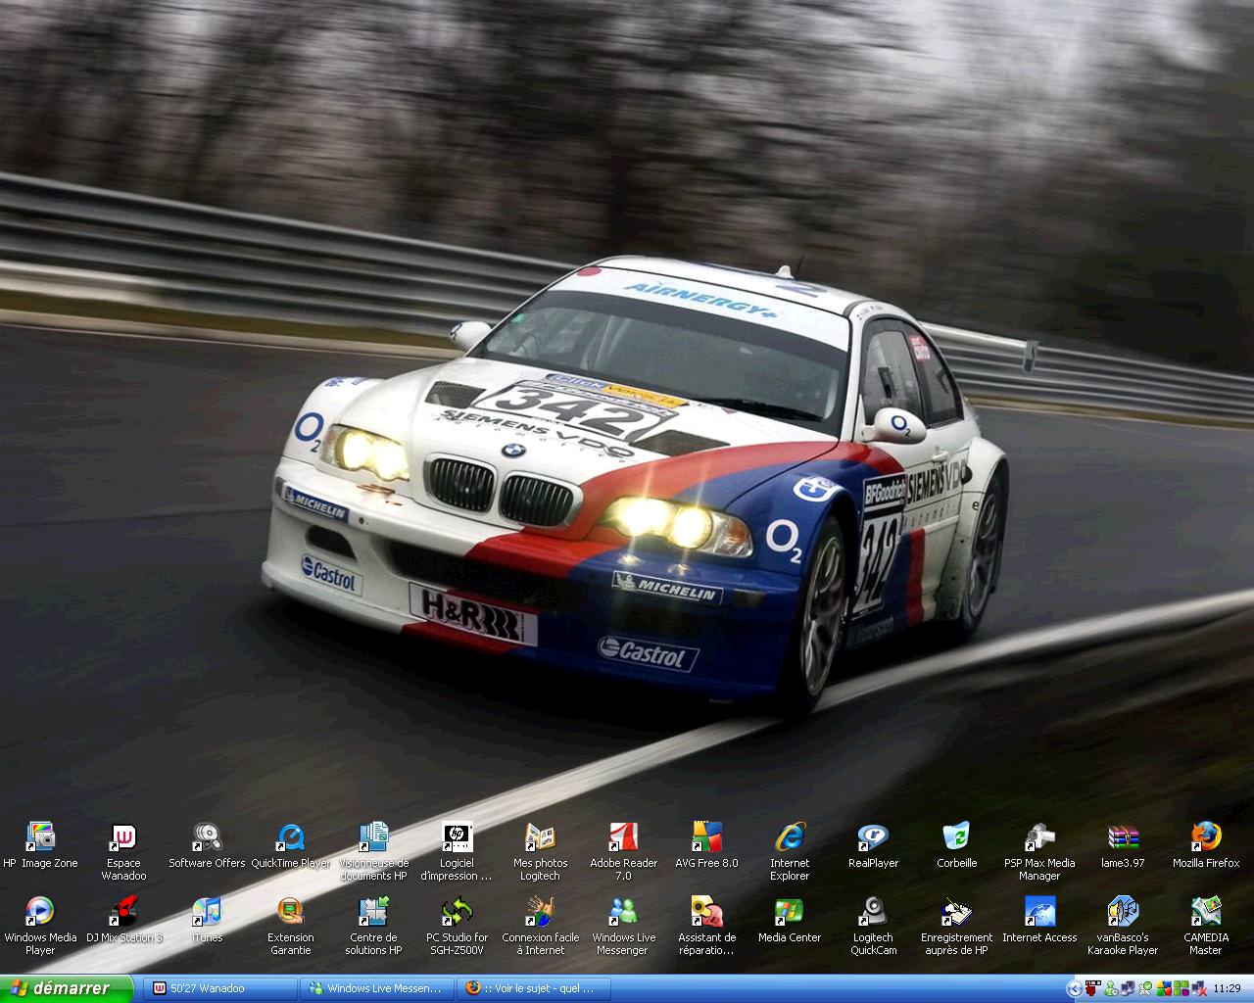Select the Software Offers desktop icon
This screenshot has height=1003, width=1254.
pos(207,845)
